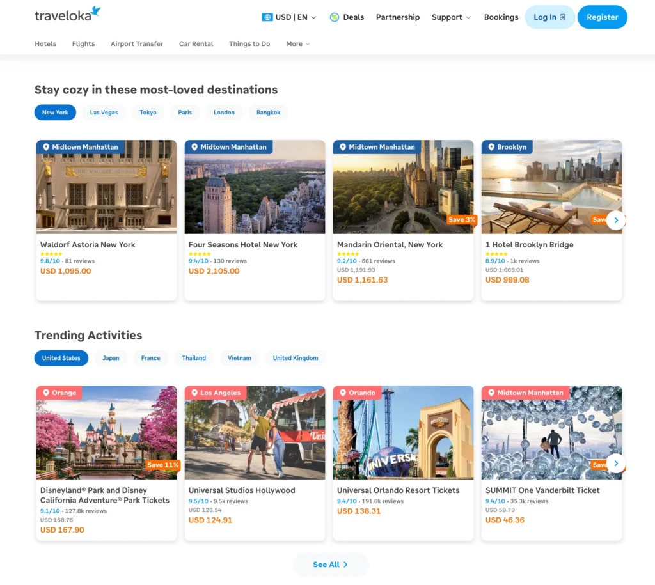655x585 pixels.
Task: Click the next arrow on the activities carousel
Action: tap(616, 463)
